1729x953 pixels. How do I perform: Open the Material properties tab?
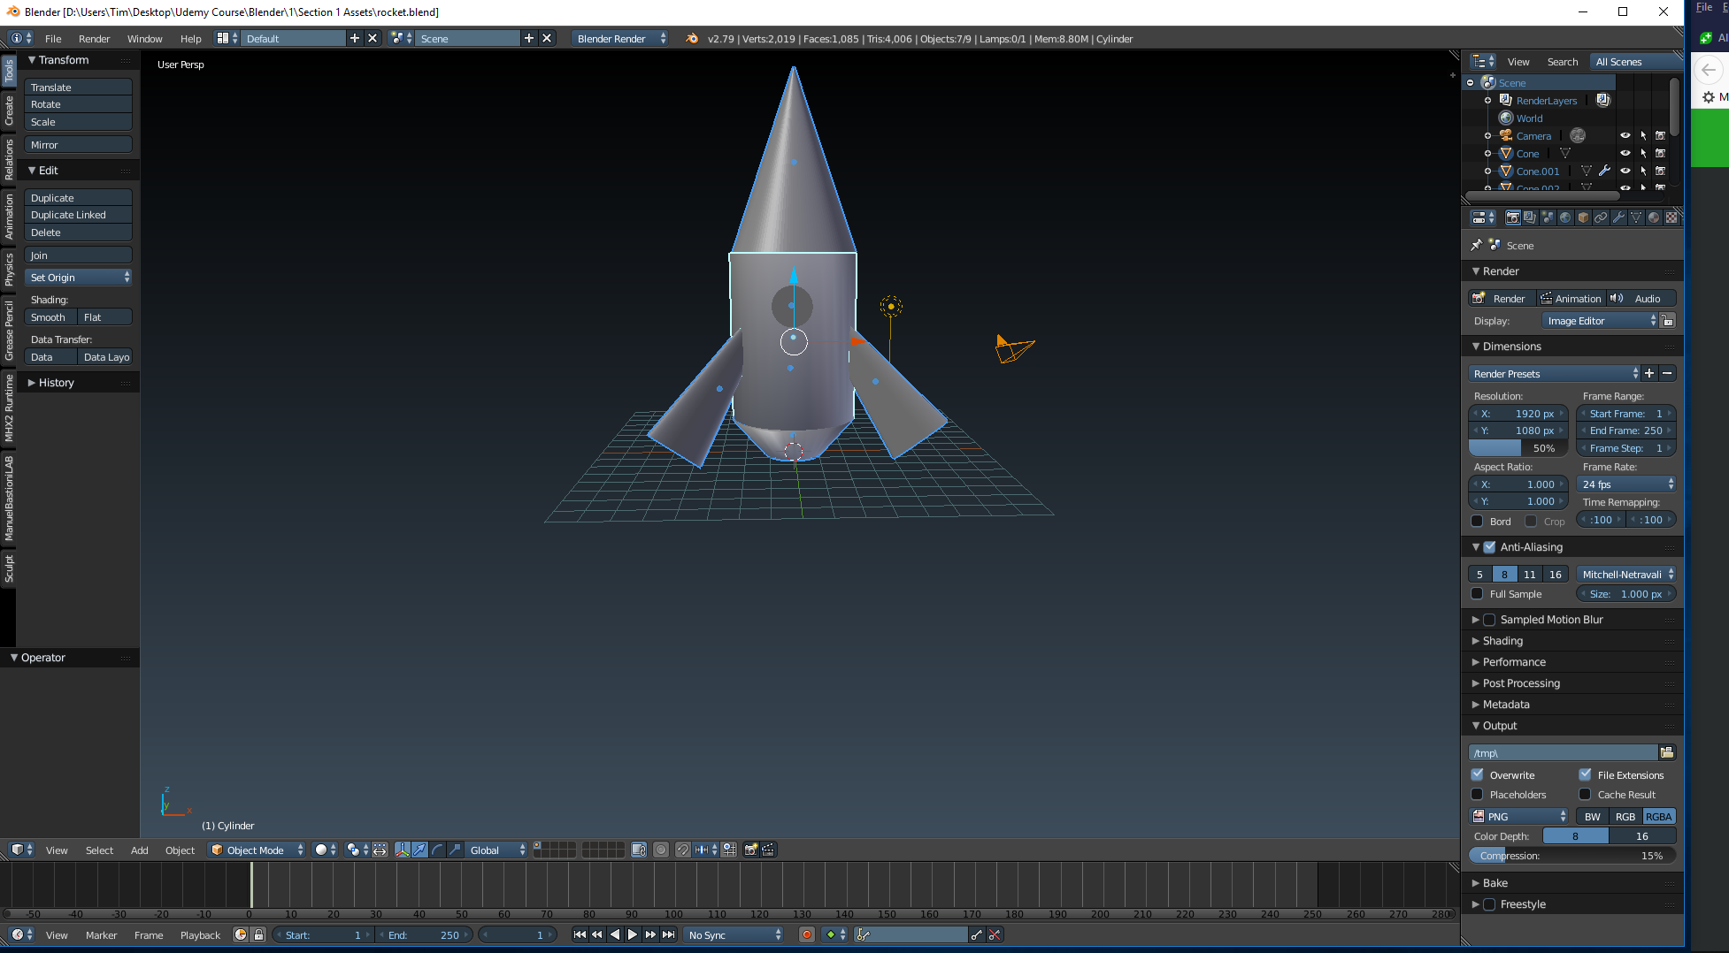1655,217
